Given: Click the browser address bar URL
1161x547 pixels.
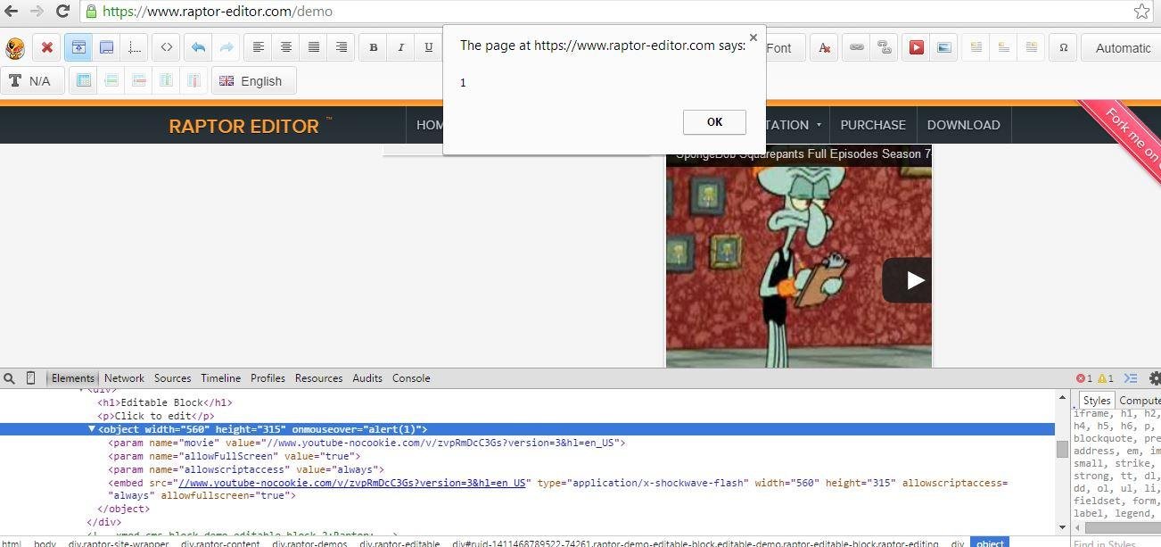Looking at the screenshot, I should (x=218, y=12).
